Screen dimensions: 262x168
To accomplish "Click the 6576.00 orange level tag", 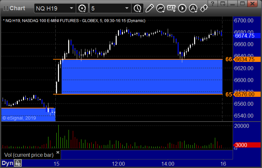I will pos(247,94).
